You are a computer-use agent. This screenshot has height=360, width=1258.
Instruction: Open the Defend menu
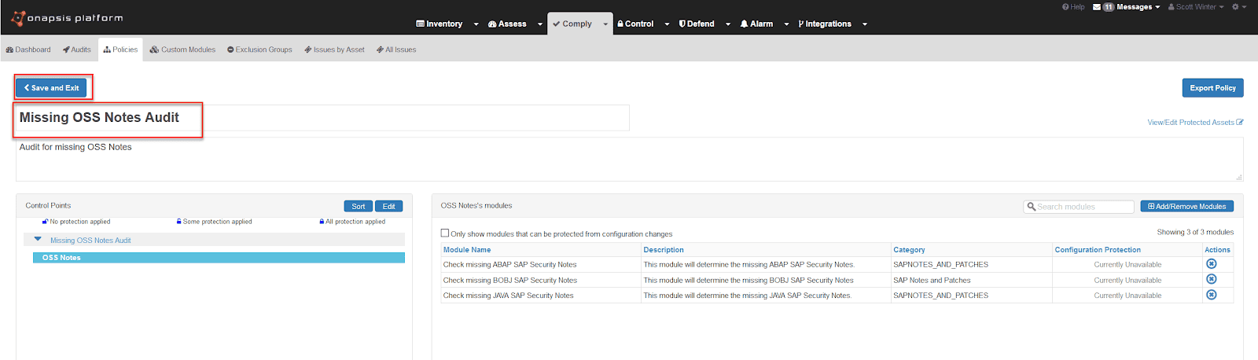(697, 24)
